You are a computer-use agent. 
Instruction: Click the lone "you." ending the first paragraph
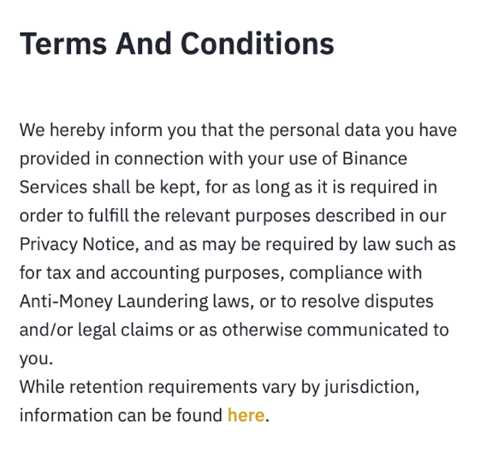[37, 359]
